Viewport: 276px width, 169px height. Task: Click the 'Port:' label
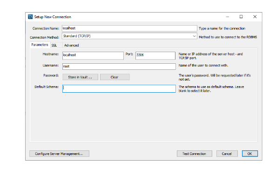click(x=129, y=54)
